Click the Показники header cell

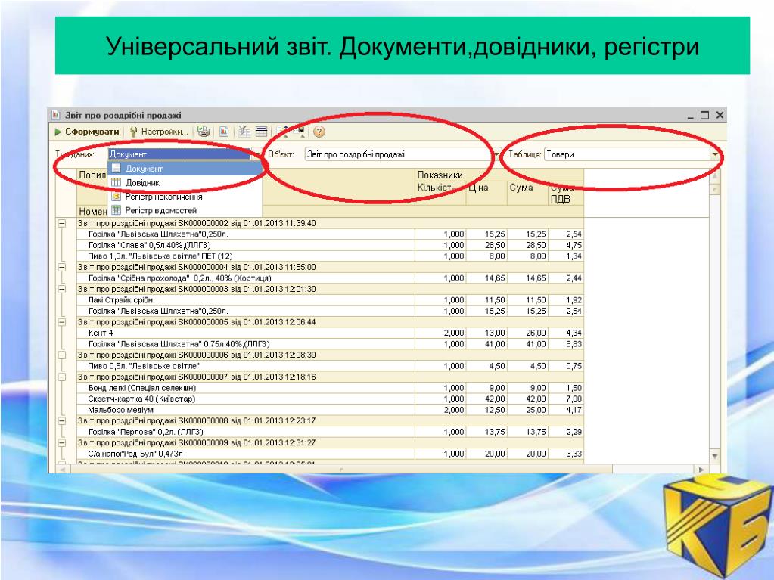click(x=499, y=175)
